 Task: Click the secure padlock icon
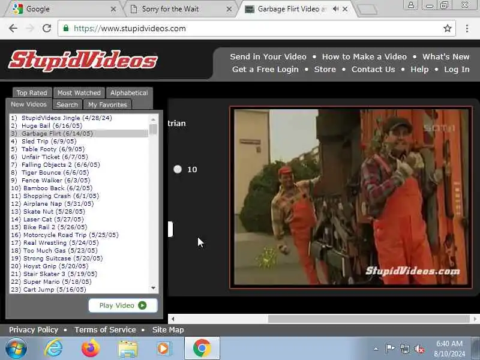(66, 28)
